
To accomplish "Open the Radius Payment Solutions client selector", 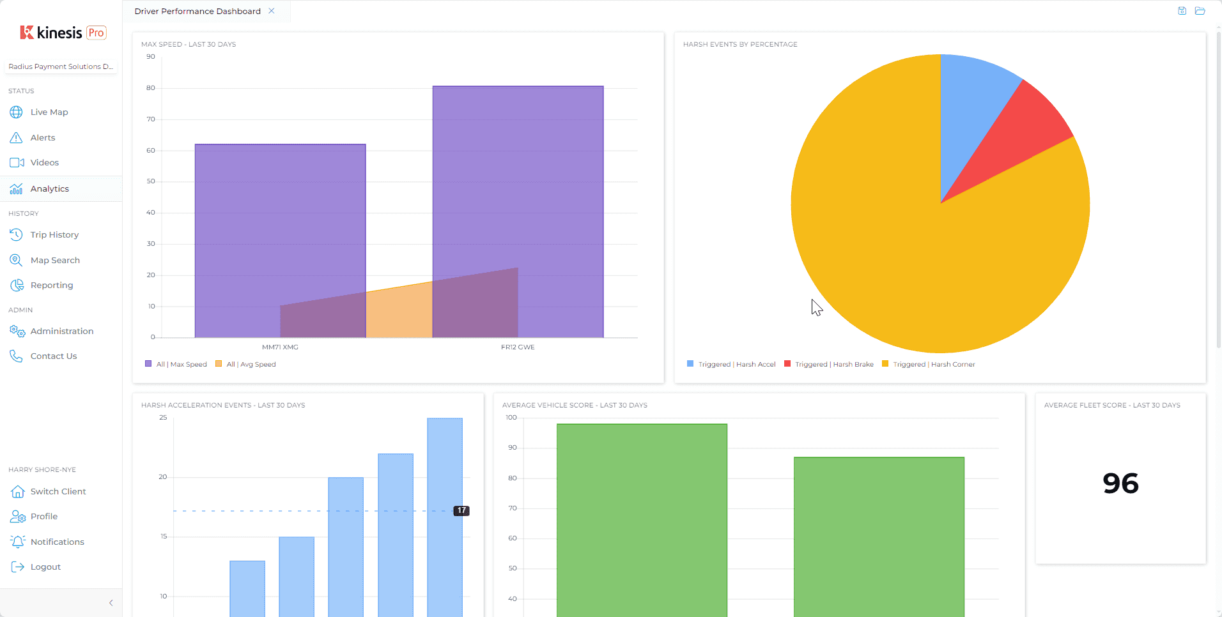I will (x=61, y=66).
